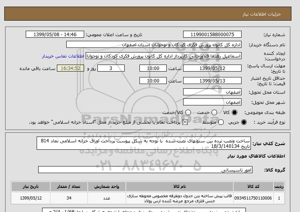Select the متوسط purchase type radio
This screenshot has height=212, width=300.
(x=221, y=122)
